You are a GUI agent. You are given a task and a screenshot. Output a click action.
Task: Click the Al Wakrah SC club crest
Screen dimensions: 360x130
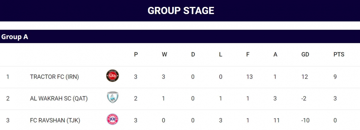pyautogui.click(x=113, y=98)
